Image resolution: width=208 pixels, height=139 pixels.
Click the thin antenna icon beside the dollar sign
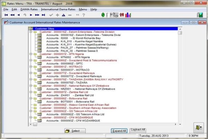pos(107,15)
